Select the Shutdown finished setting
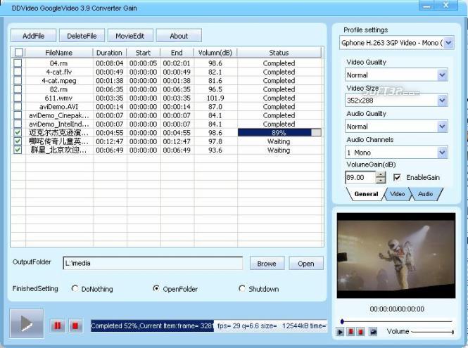Viewport: 468px width, 348px height. [242, 288]
